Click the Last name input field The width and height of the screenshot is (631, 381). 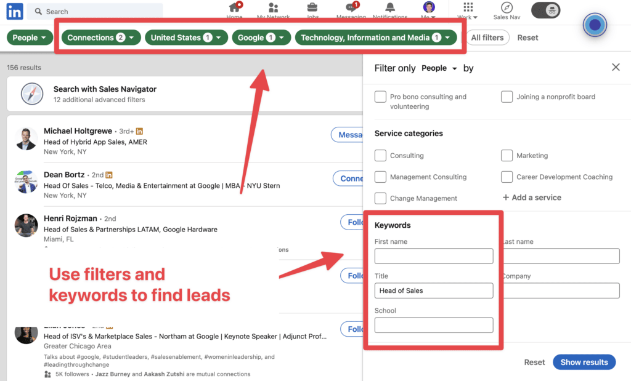click(561, 256)
